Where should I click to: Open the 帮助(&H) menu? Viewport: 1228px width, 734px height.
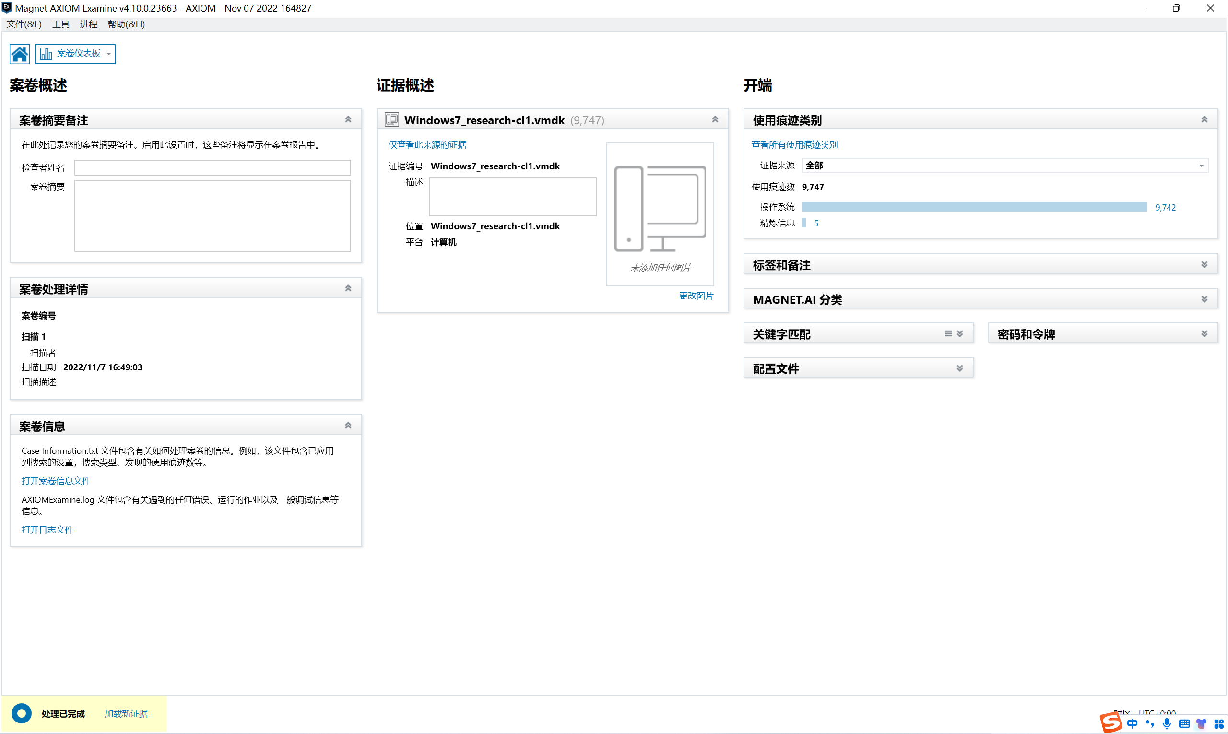coord(126,24)
